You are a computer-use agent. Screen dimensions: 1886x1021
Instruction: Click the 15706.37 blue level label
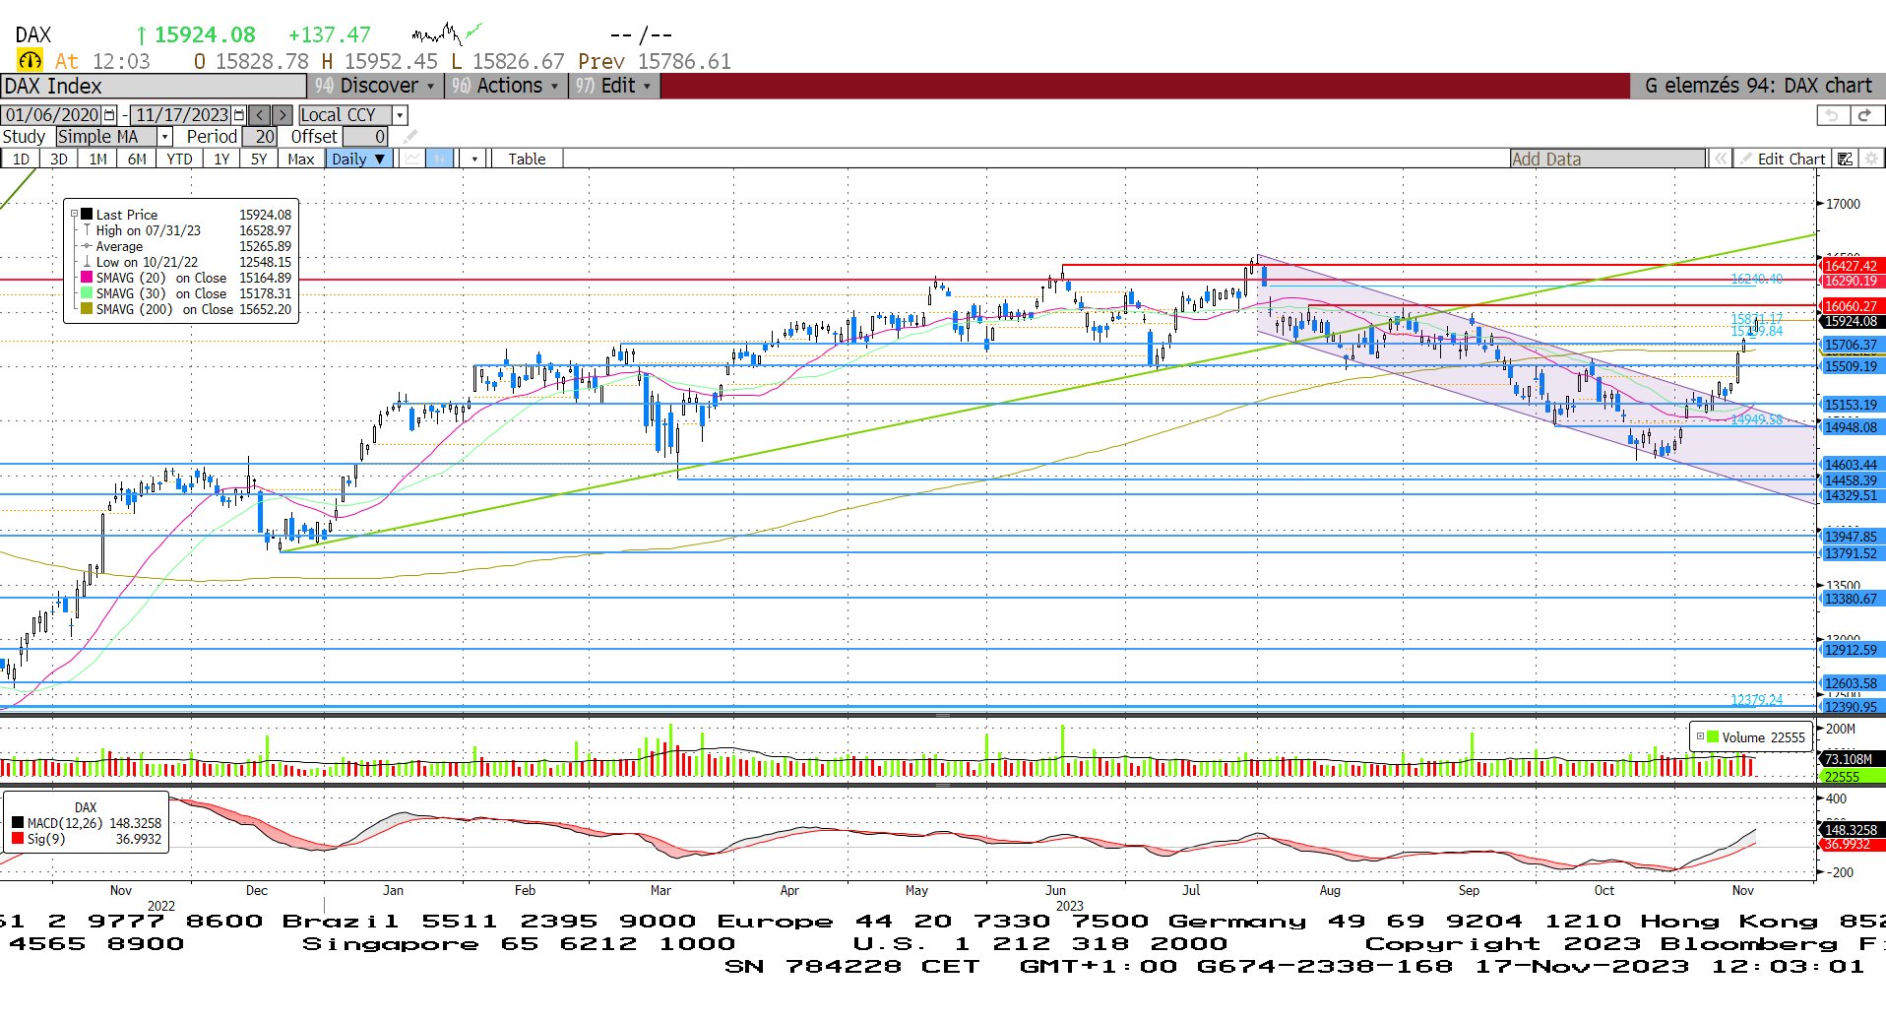click(1852, 345)
